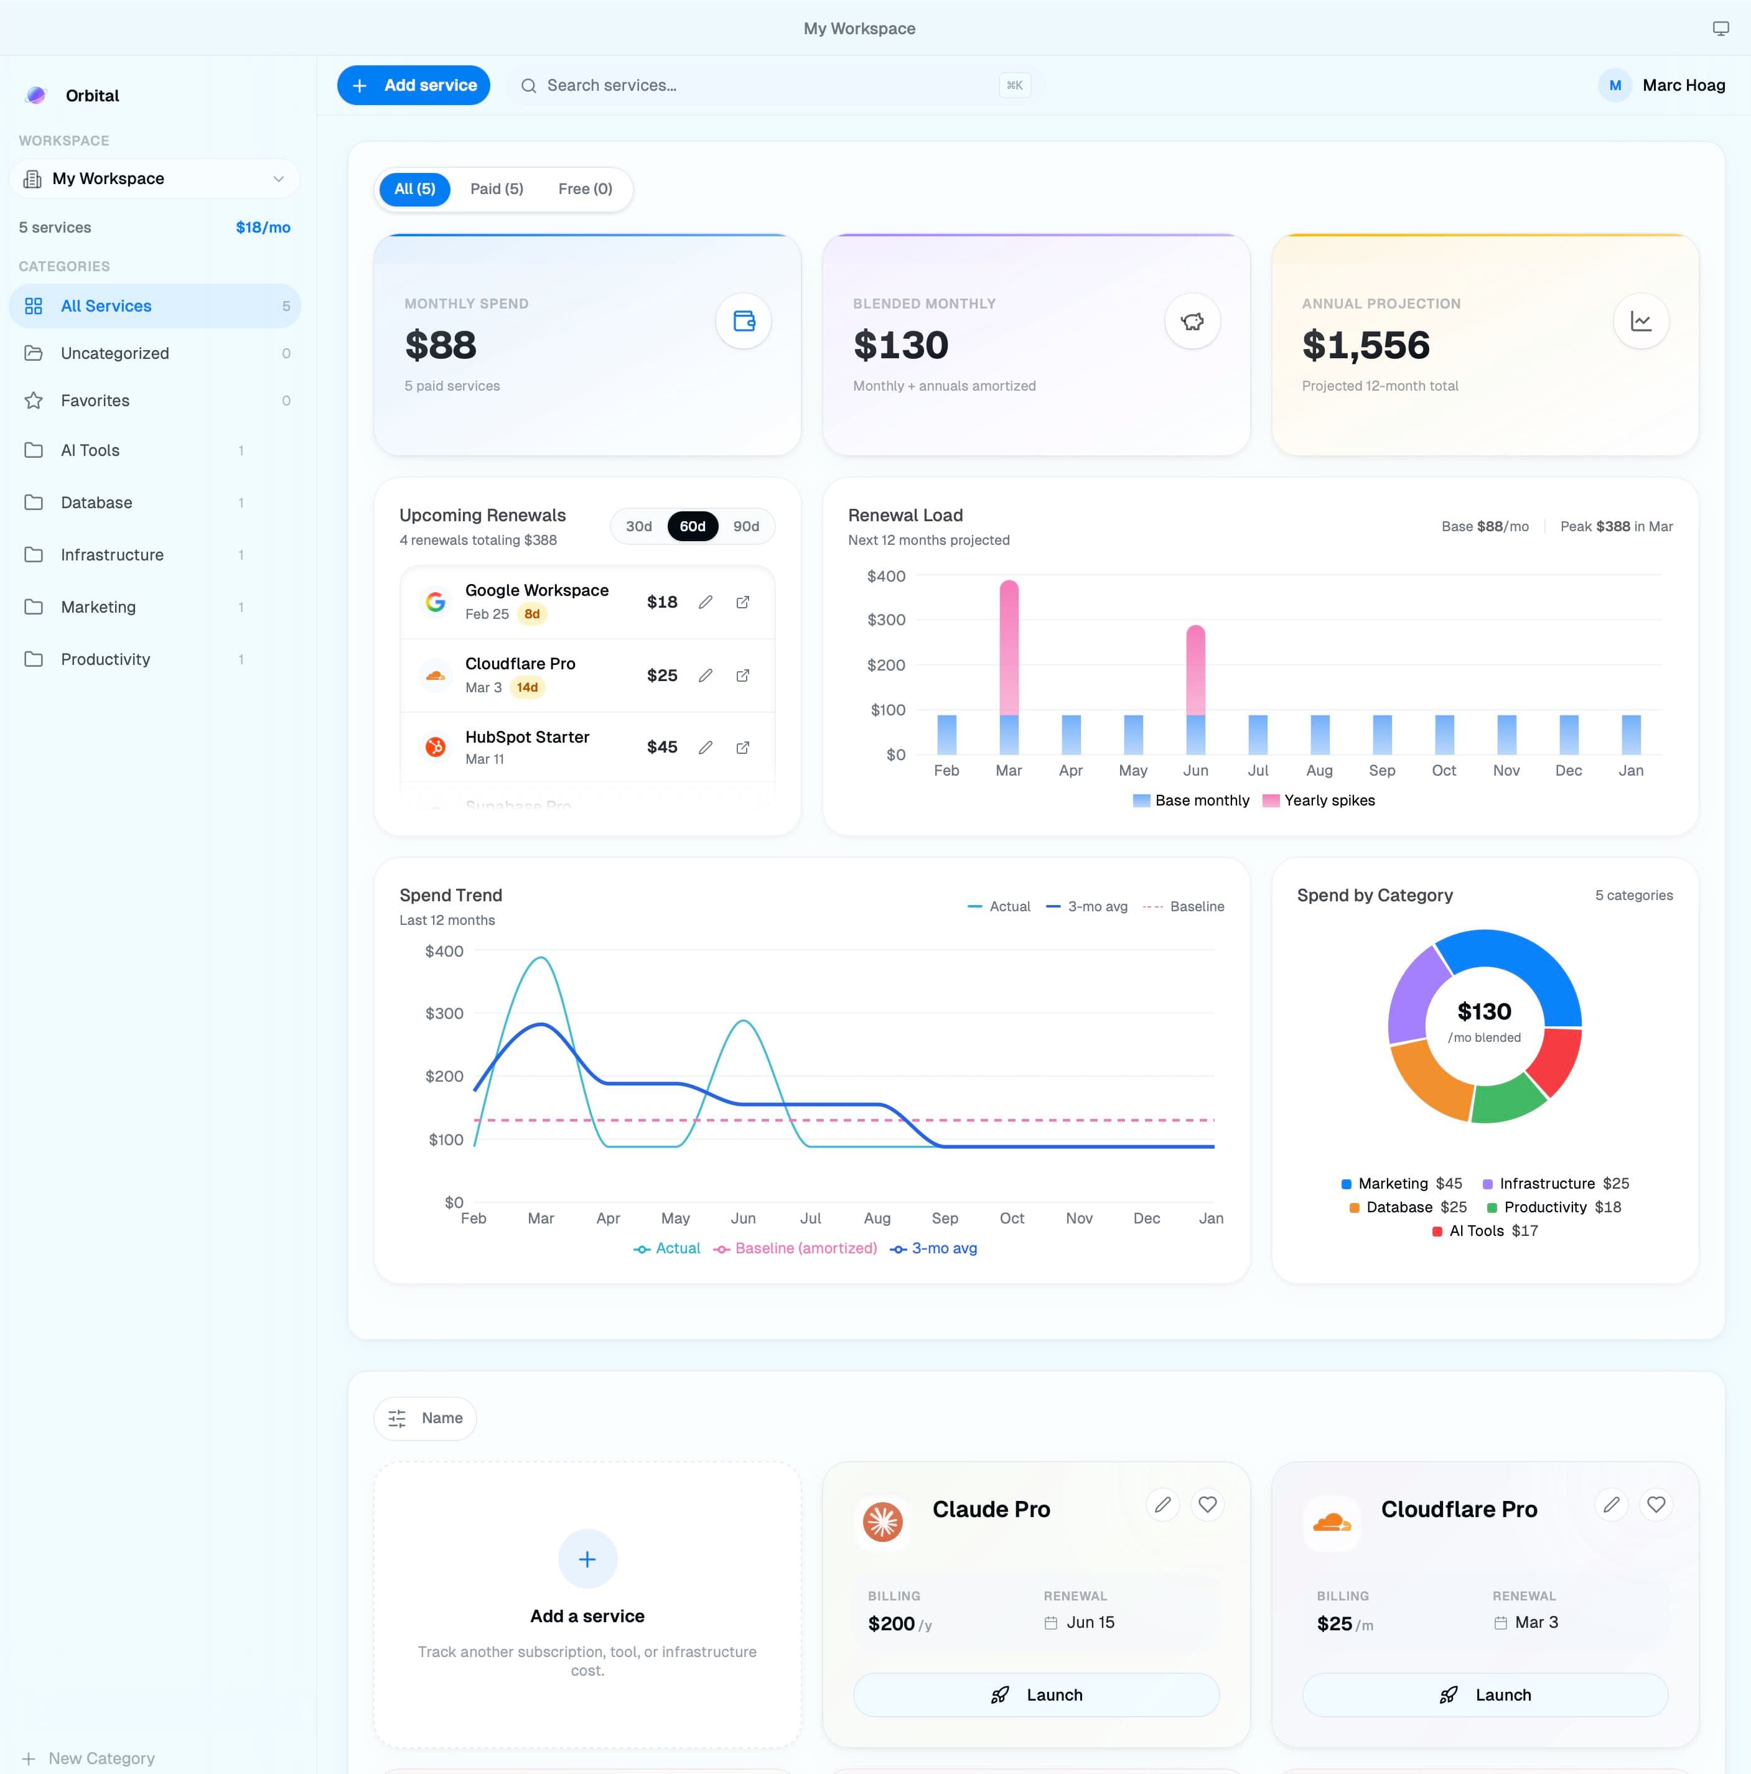The width and height of the screenshot is (1751, 1774).
Task: Collapse the Uncategorized category folder
Action: (x=34, y=353)
